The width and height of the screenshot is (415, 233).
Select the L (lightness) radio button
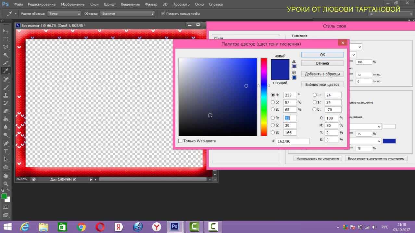[x=314, y=95]
